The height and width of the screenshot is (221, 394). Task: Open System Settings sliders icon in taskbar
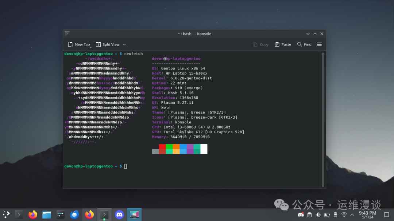(x=61, y=214)
